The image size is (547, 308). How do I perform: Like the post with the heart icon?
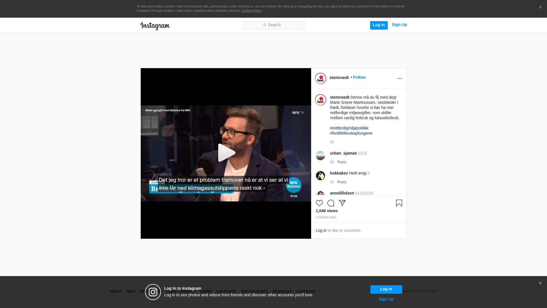pyautogui.click(x=319, y=203)
